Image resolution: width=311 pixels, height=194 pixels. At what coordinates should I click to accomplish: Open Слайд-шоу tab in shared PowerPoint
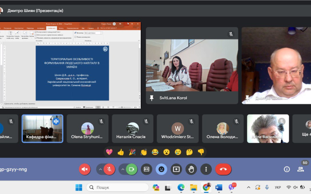point(52,28)
